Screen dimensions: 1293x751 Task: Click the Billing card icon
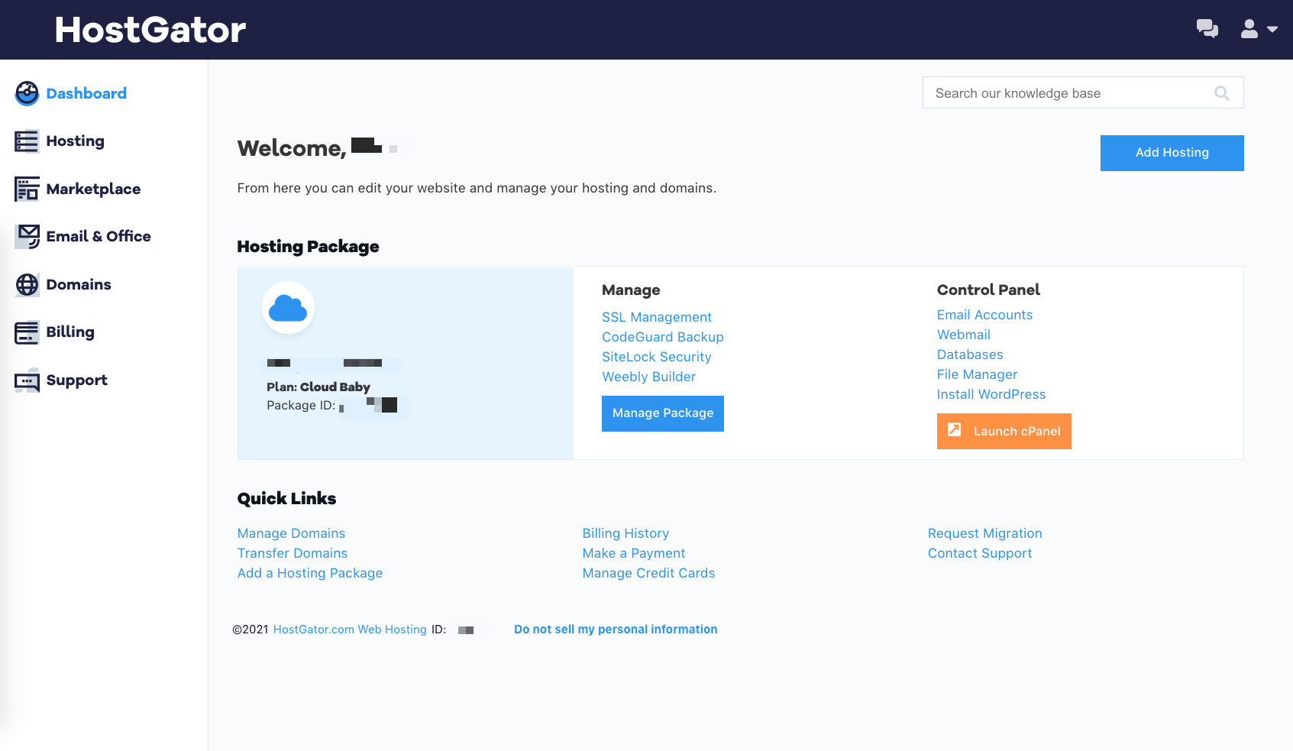point(27,332)
